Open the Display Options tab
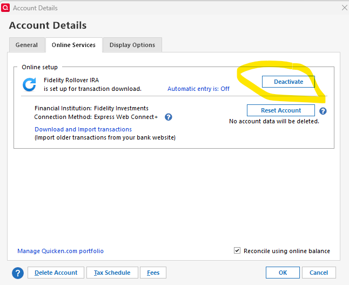The height and width of the screenshot is (285, 349). (132, 45)
